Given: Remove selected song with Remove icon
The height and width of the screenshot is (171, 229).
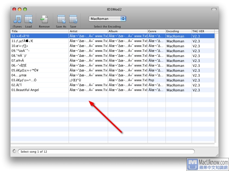Looking at the screenshot, I should coord(44,19).
